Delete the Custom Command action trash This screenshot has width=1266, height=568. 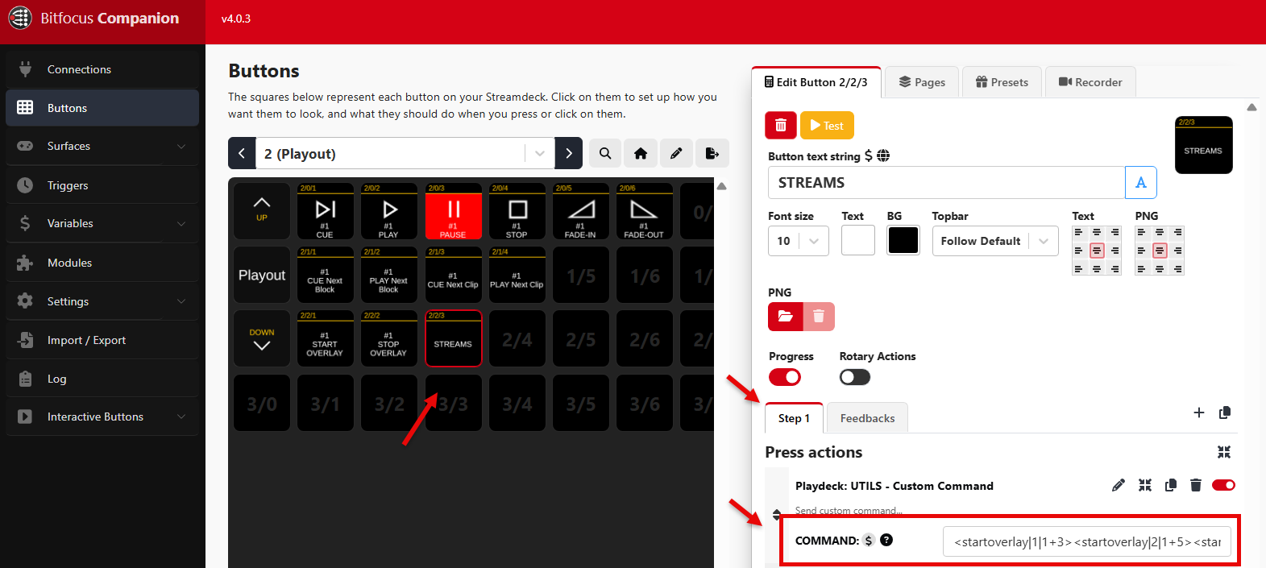click(x=1196, y=485)
